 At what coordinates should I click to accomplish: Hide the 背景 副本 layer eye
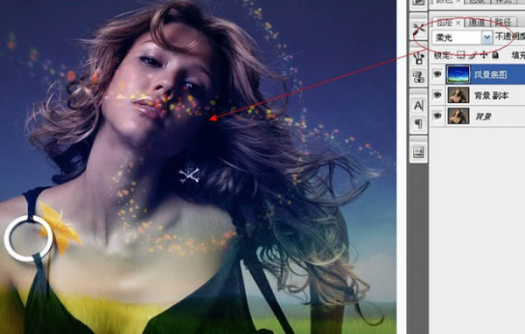tap(437, 95)
